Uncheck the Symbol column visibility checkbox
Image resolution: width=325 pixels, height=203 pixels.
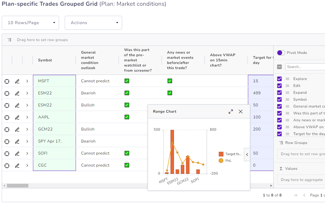coord(279,99)
